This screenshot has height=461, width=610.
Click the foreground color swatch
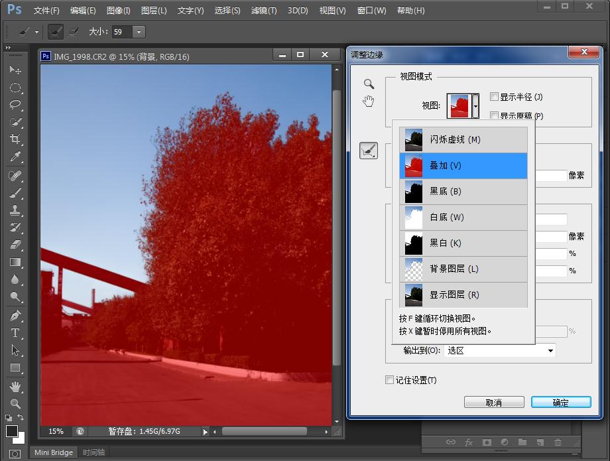tap(12, 432)
